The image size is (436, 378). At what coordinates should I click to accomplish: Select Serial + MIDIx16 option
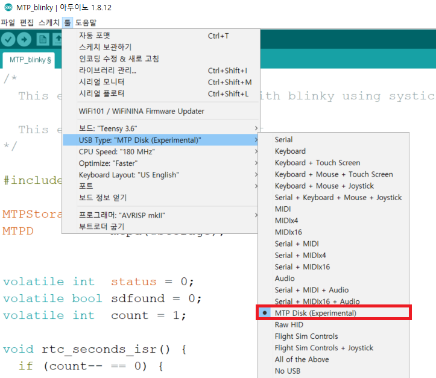click(x=333, y=267)
